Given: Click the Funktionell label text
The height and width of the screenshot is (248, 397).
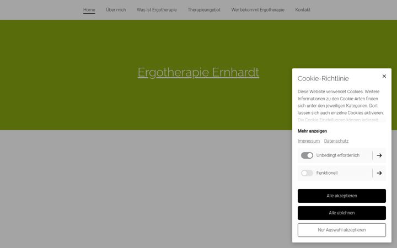Looking at the screenshot, I should (x=327, y=173).
